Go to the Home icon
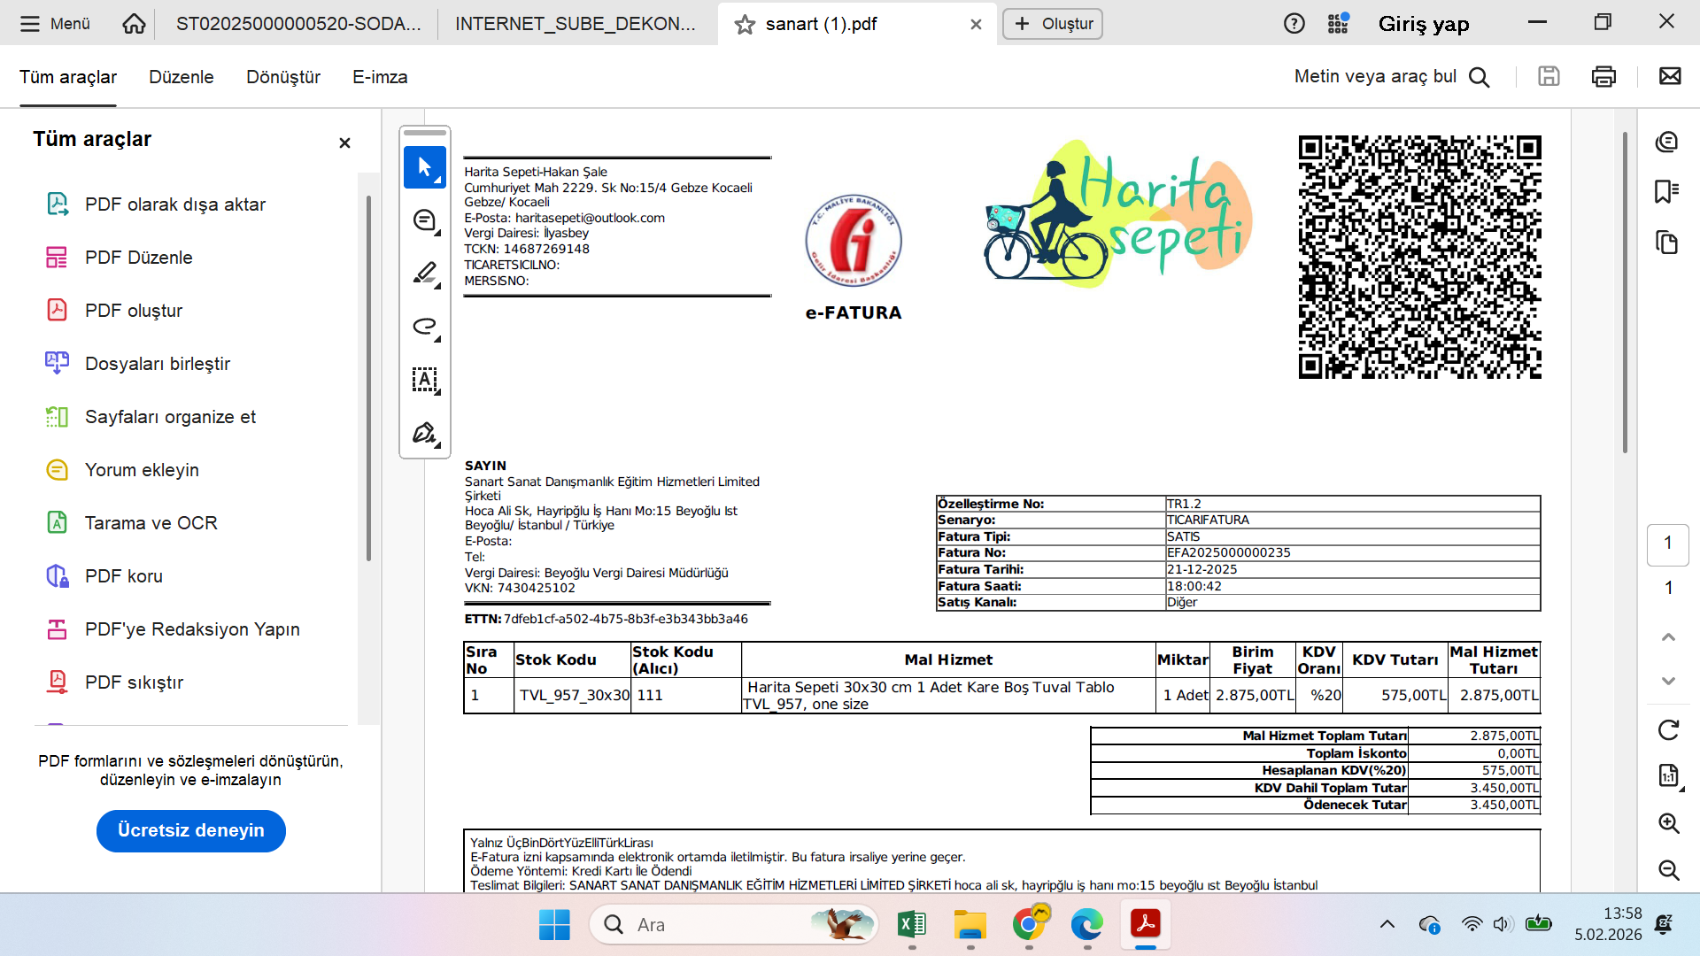Image resolution: width=1700 pixels, height=956 pixels. (x=134, y=24)
